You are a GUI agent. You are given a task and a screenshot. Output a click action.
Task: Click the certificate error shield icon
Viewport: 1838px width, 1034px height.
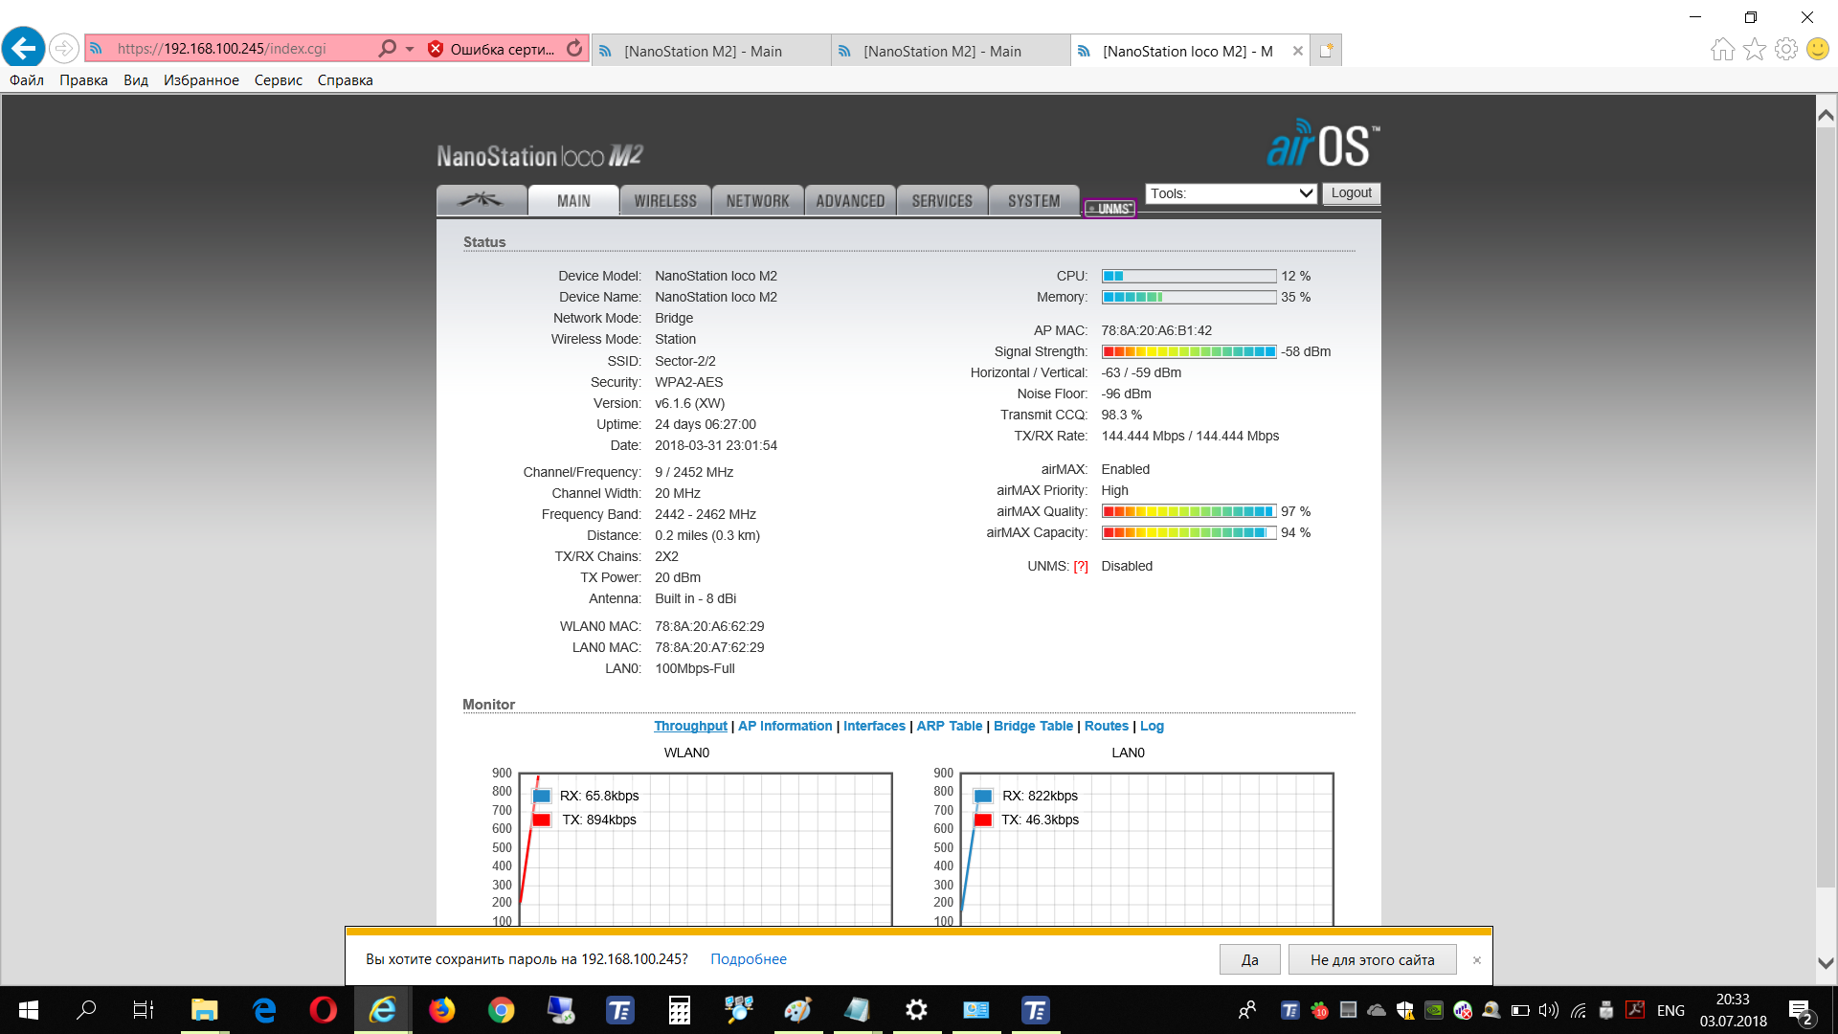pyautogui.click(x=436, y=49)
